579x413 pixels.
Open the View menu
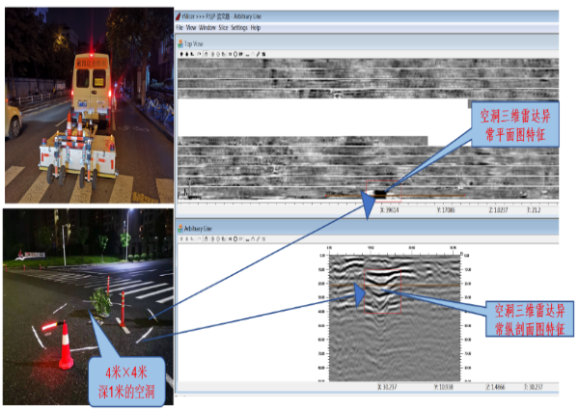tap(193, 28)
